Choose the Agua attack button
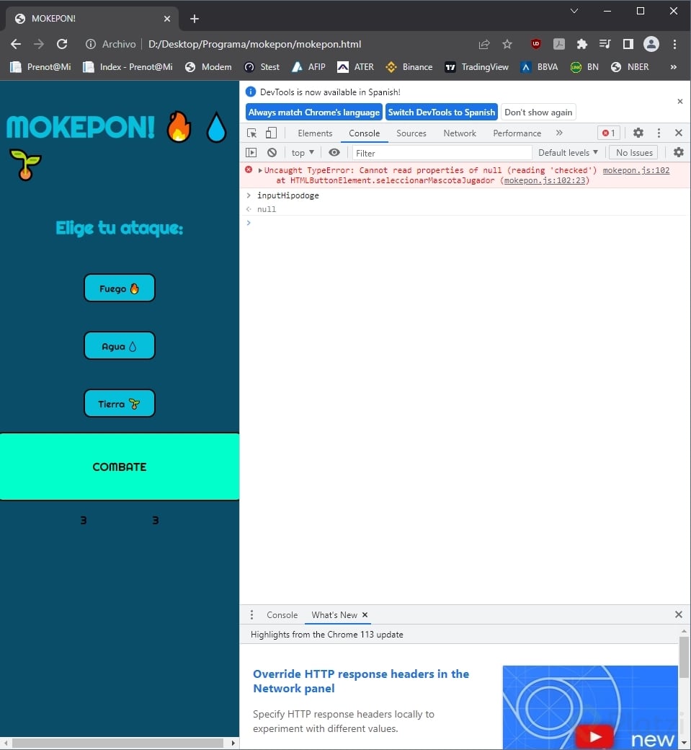691x750 pixels. (120, 345)
